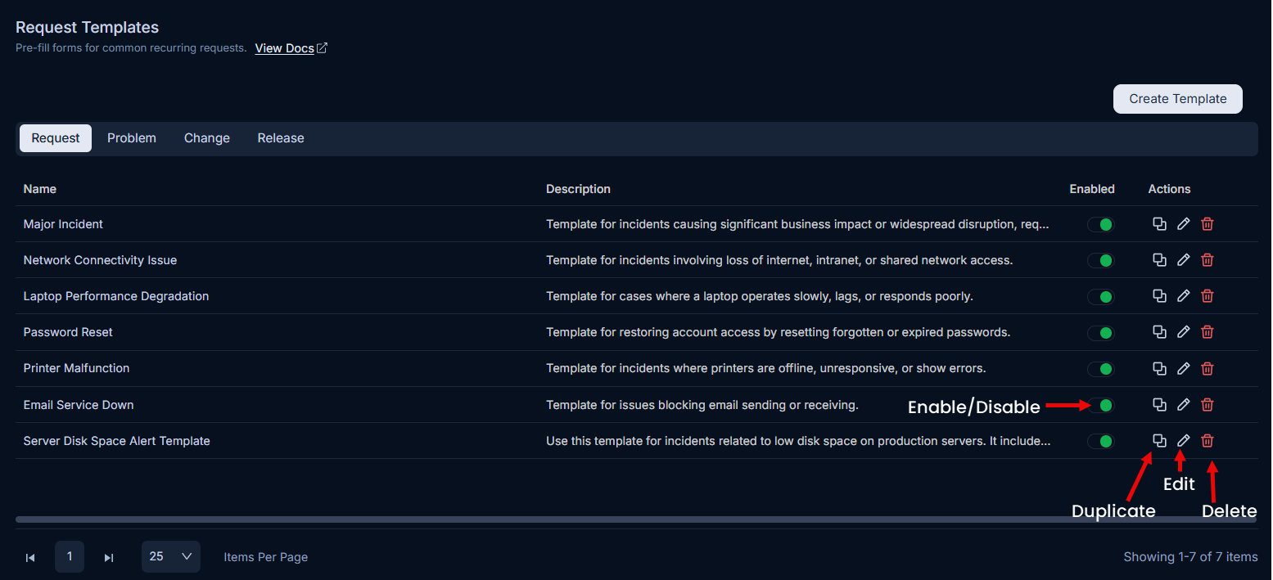
Task: Open the Release tab
Action: 281,138
